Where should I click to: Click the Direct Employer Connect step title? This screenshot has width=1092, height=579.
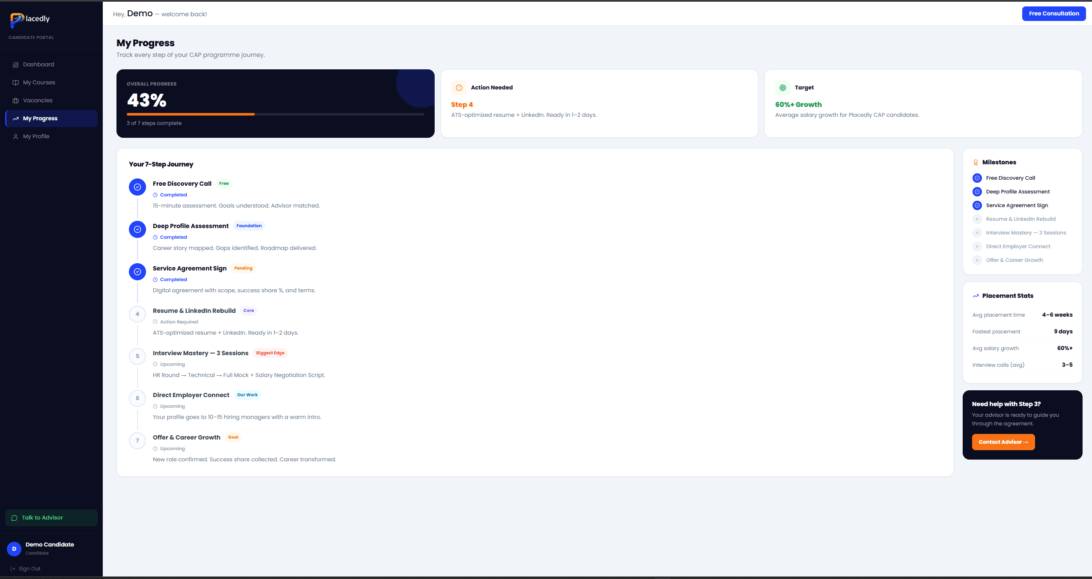pos(191,395)
